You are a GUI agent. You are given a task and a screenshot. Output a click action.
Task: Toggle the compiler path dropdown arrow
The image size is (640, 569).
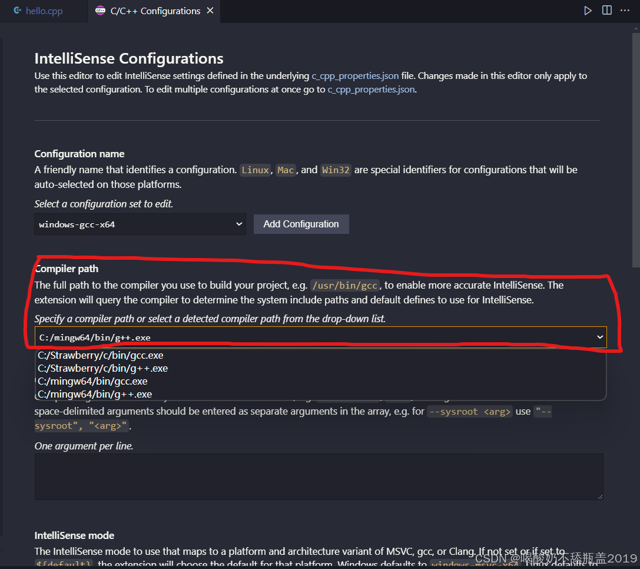(600, 337)
